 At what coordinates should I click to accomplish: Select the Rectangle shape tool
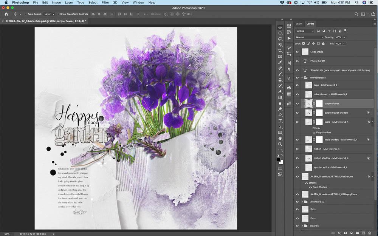[280, 133]
